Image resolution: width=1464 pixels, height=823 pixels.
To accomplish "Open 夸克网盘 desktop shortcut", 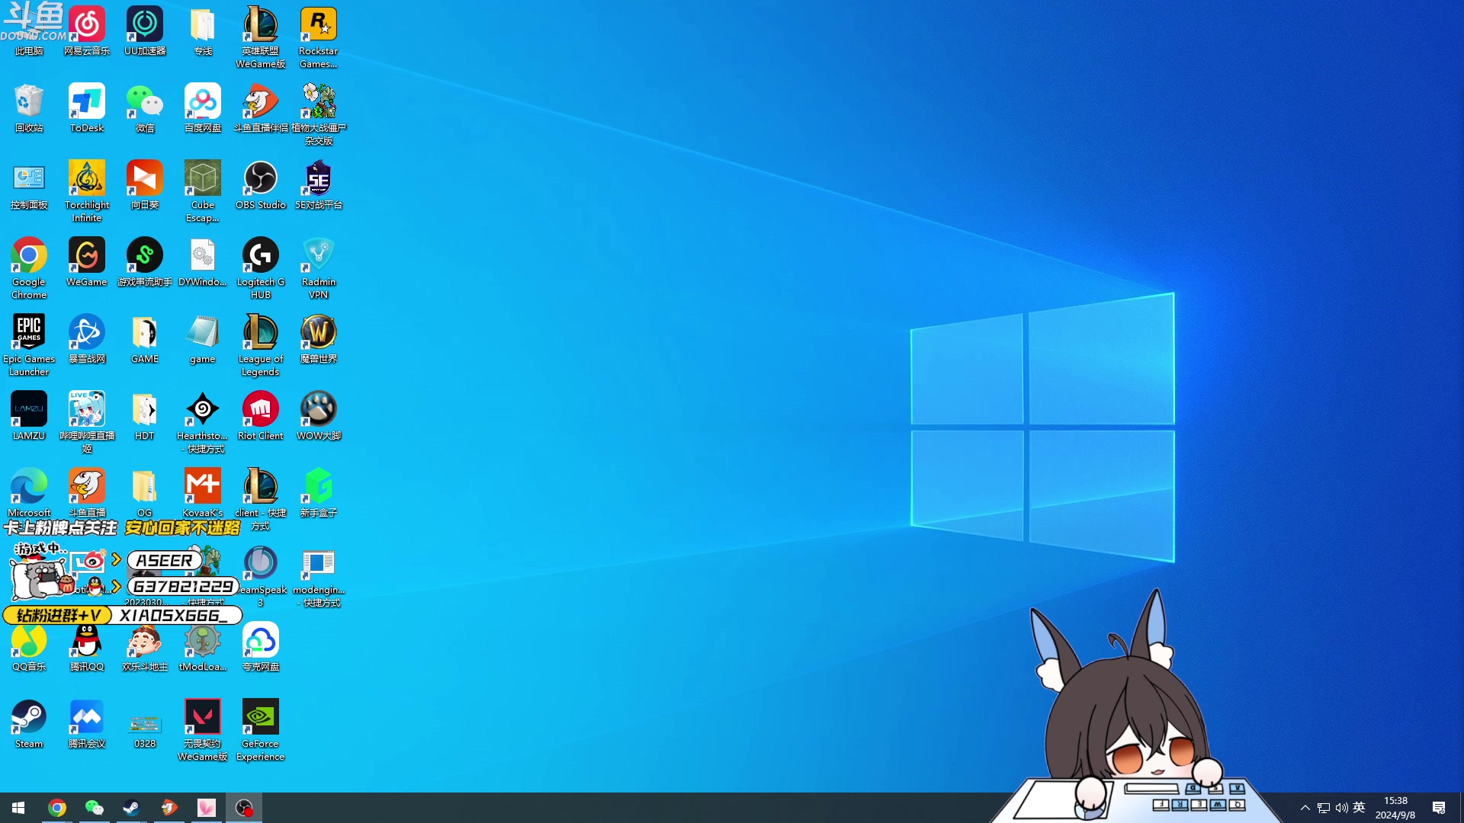I will 261,646.
